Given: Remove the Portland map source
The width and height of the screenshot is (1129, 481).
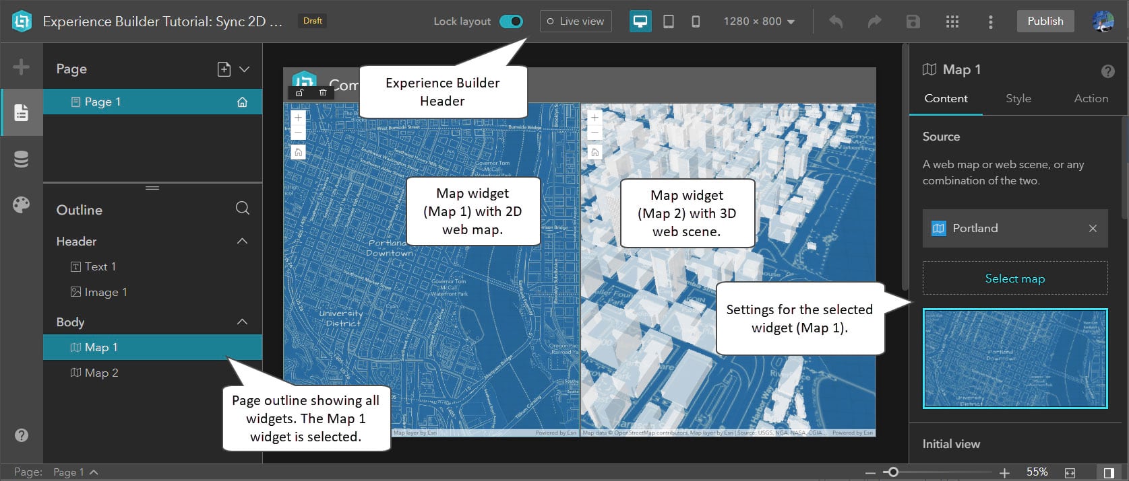Looking at the screenshot, I should tap(1093, 229).
